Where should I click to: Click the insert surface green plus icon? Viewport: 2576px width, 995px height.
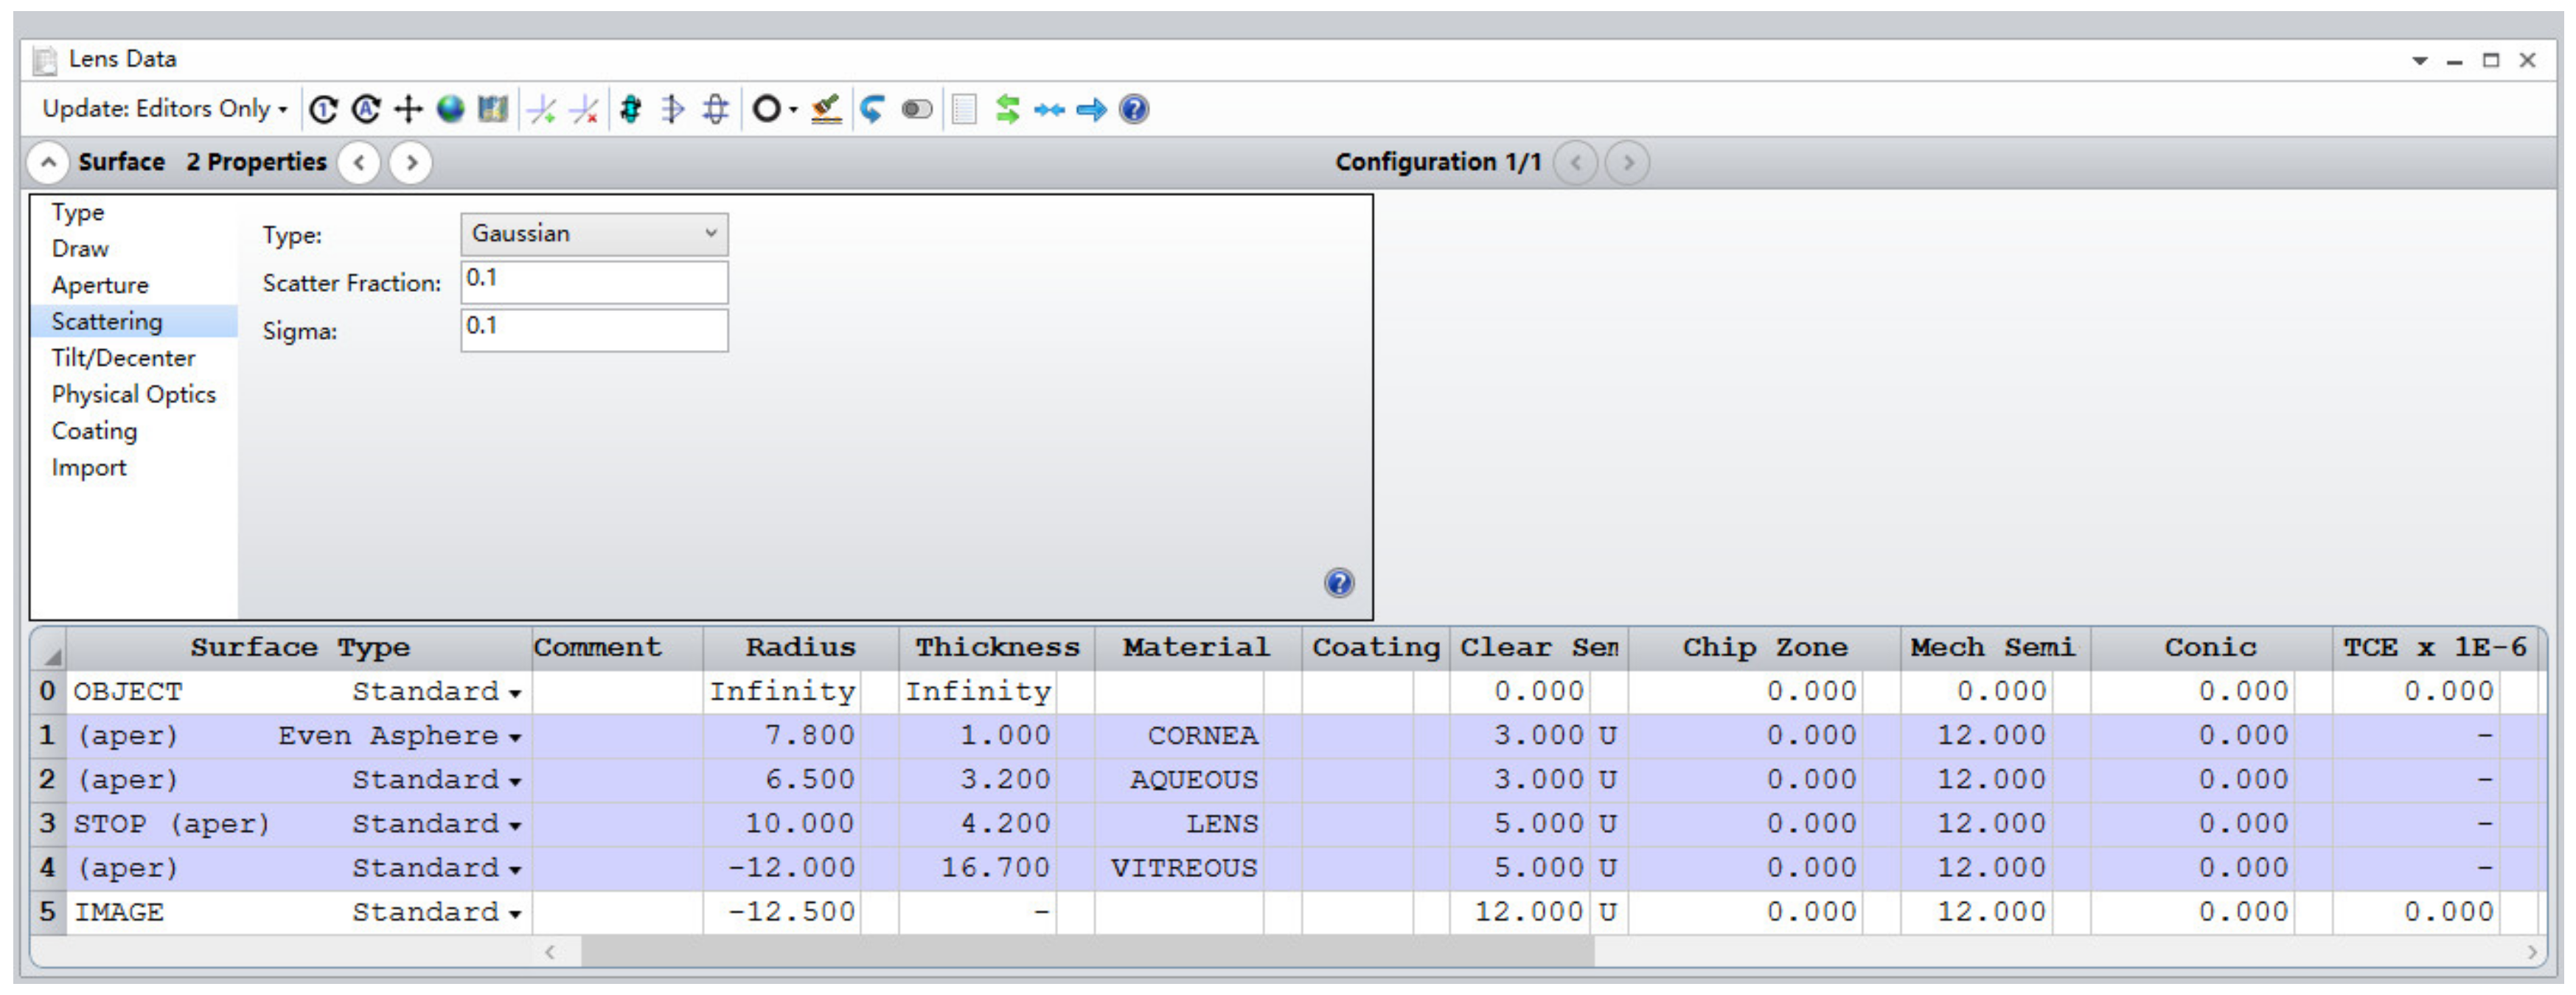(541, 109)
